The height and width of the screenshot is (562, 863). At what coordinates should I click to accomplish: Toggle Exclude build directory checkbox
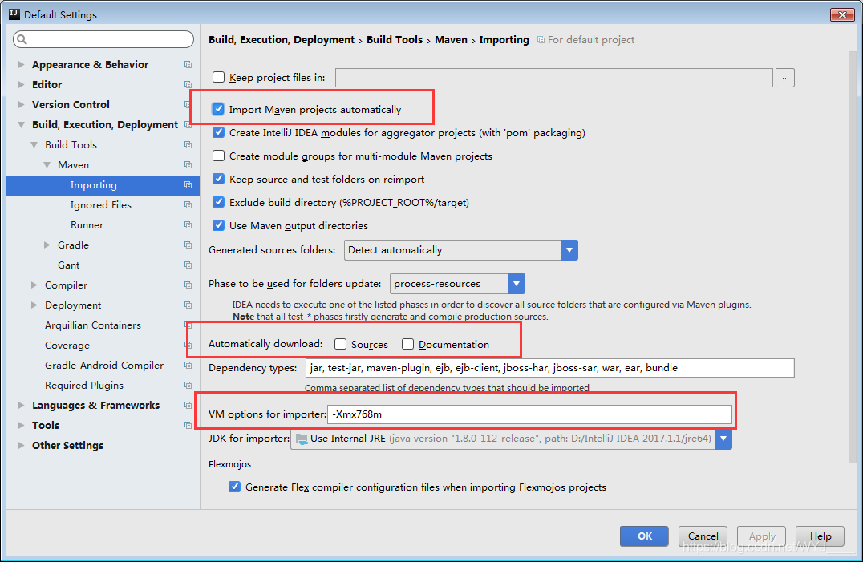218,202
